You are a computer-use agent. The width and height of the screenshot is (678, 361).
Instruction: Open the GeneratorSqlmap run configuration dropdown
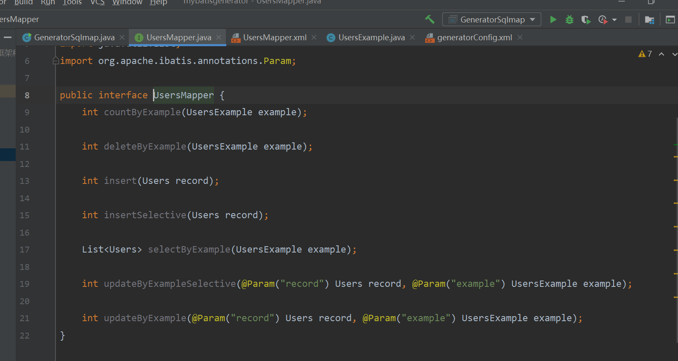[x=492, y=19]
